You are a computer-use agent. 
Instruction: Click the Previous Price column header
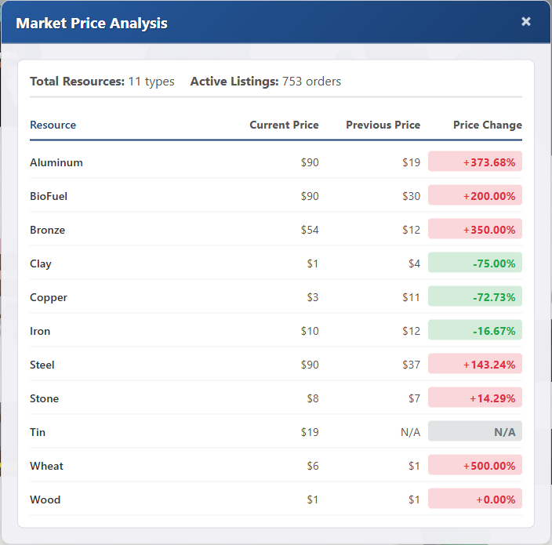[x=383, y=125]
